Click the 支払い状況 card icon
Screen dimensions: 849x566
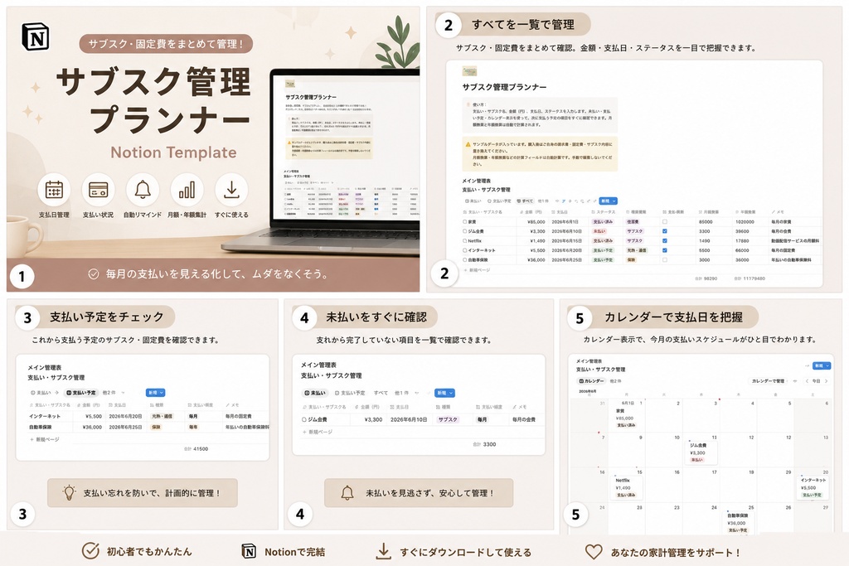[98, 190]
